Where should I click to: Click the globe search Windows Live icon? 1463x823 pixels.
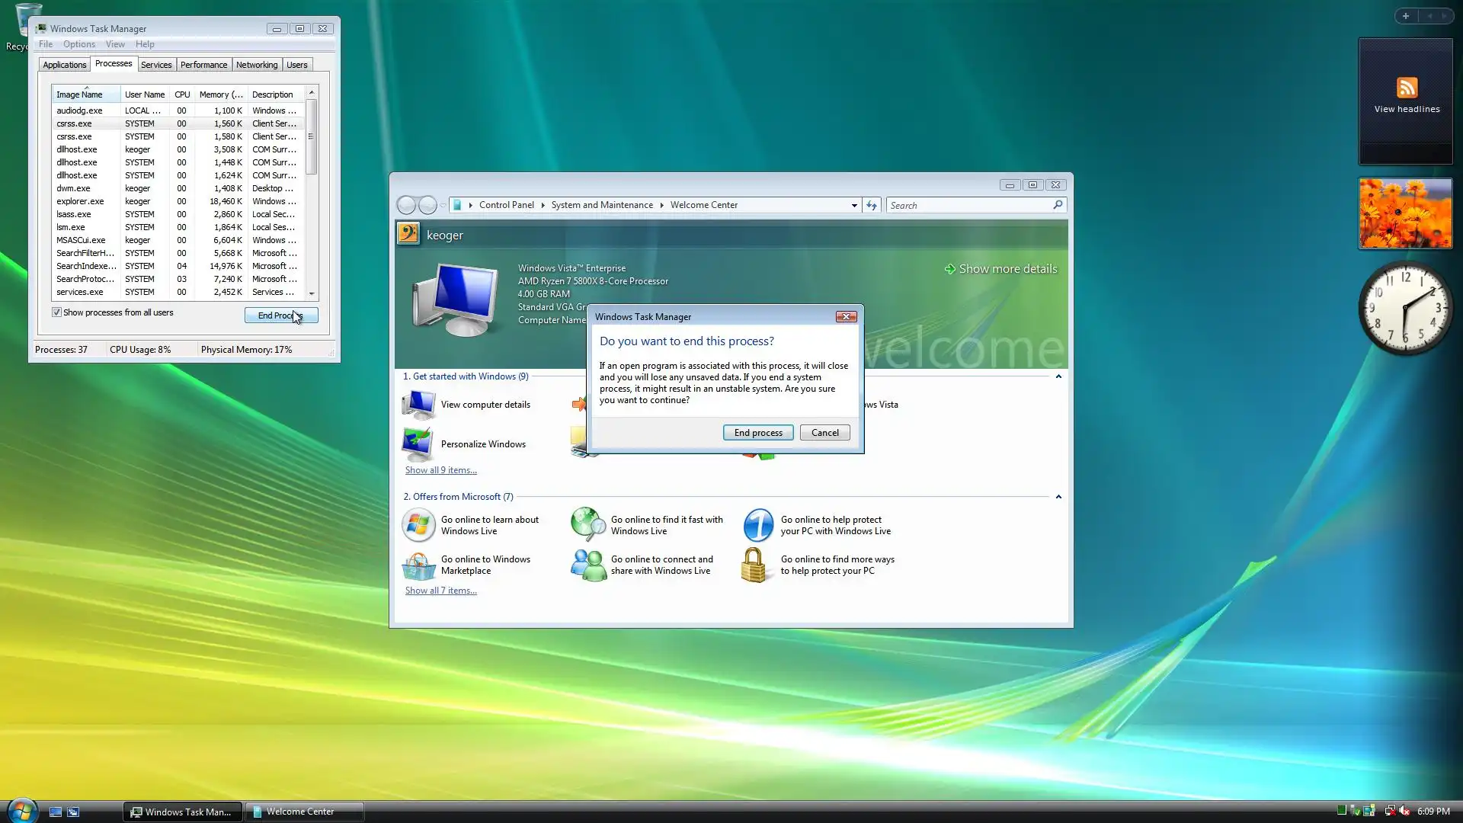[588, 525]
